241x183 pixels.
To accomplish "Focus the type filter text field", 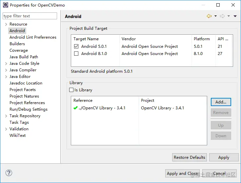I will (30, 16).
